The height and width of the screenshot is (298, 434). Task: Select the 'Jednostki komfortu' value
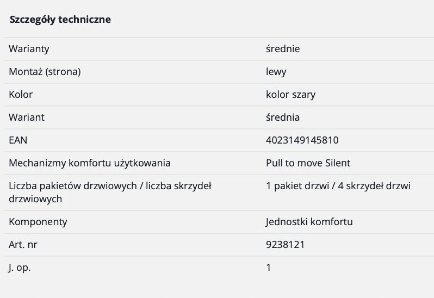tap(309, 222)
